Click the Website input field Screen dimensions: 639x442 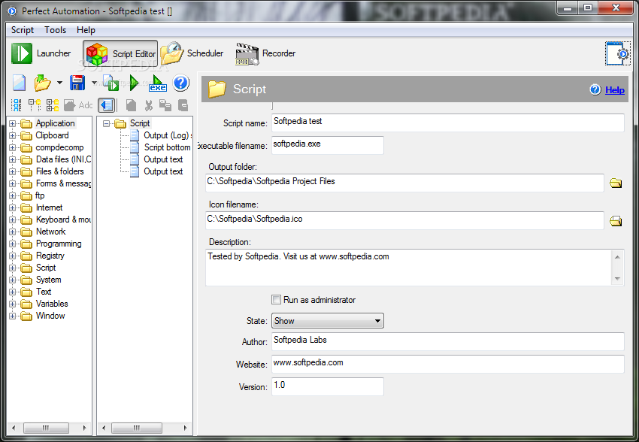coord(447,364)
